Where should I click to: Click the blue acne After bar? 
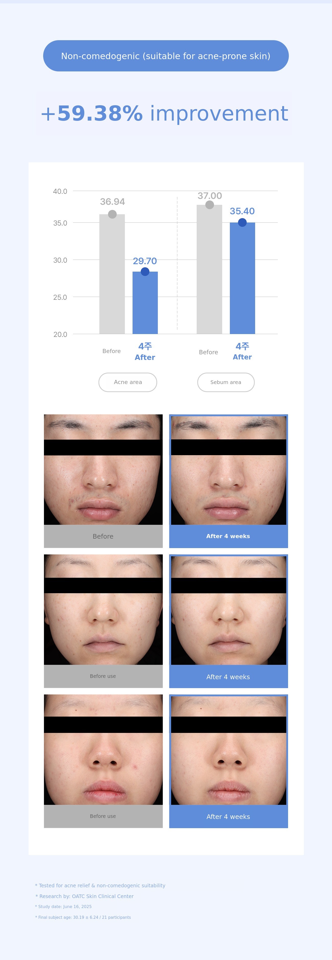pyautogui.click(x=145, y=303)
